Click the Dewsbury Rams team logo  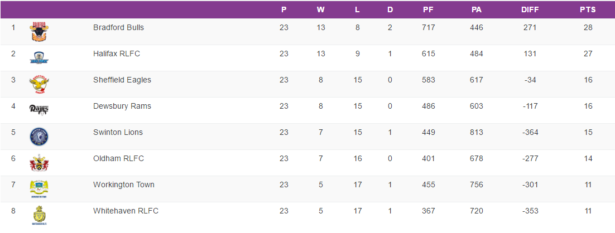pos(39,109)
